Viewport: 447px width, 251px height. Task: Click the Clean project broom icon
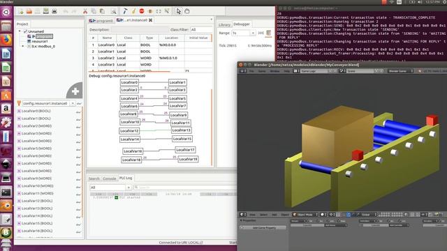(x=133, y=11)
